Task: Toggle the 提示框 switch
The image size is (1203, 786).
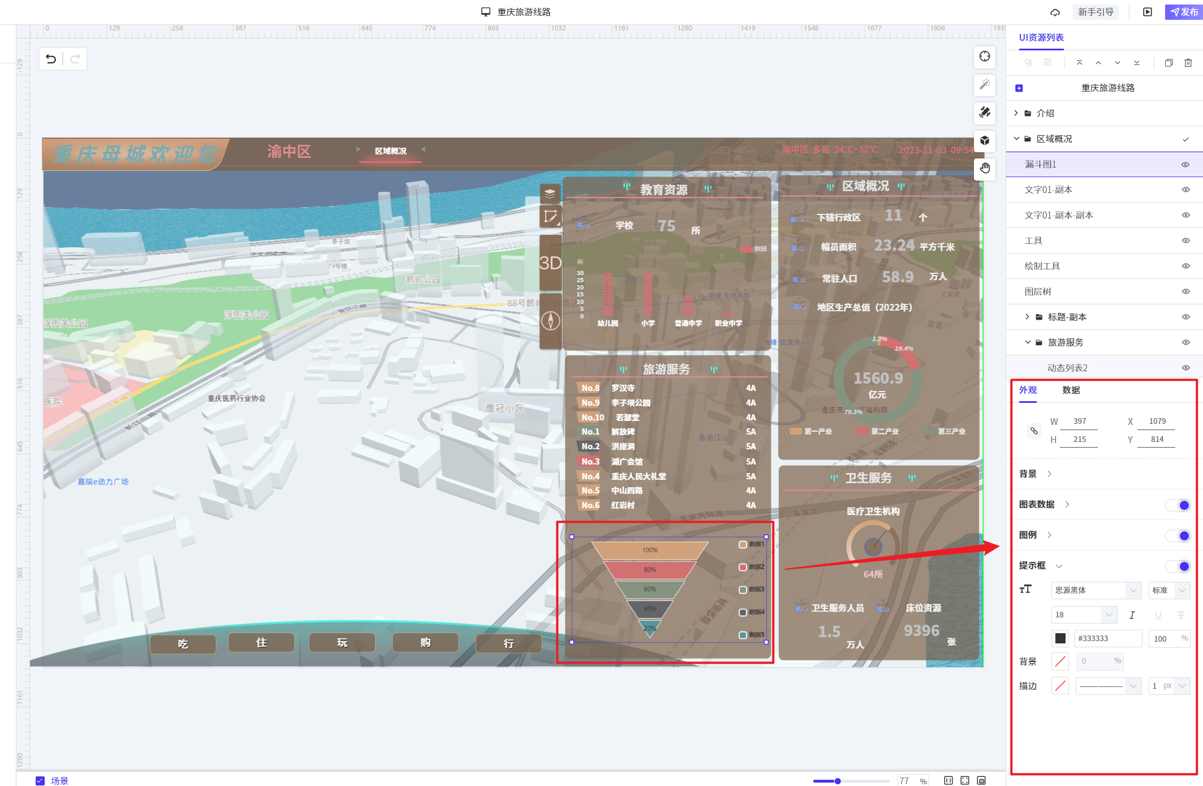Action: (1179, 566)
